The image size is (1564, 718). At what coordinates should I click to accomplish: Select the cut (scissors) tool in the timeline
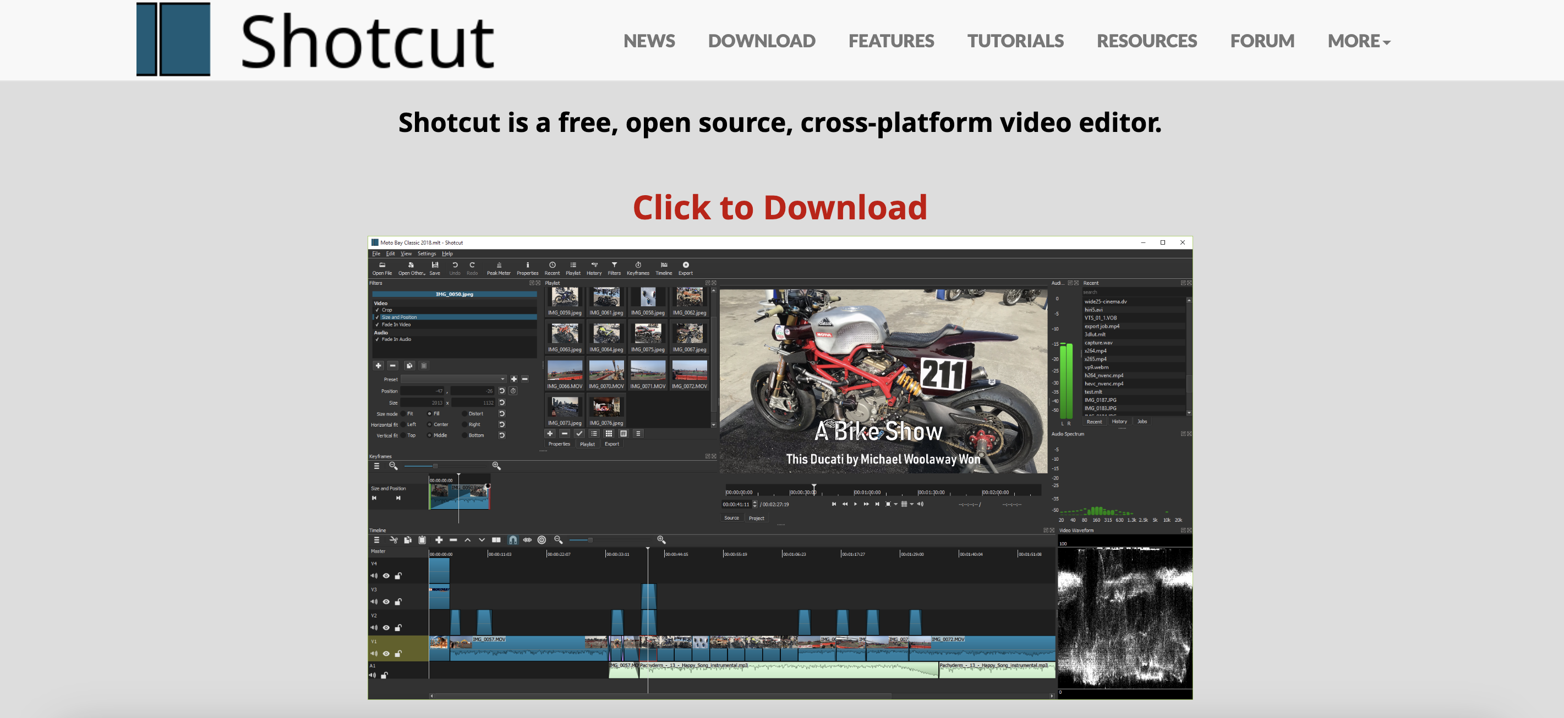pos(395,540)
